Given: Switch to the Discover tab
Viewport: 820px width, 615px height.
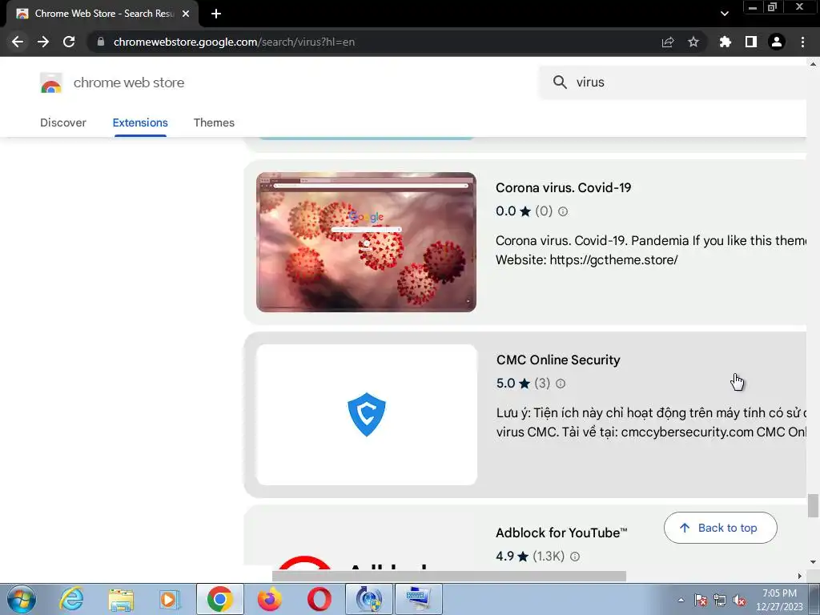Looking at the screenshot, I should [63, 123].
